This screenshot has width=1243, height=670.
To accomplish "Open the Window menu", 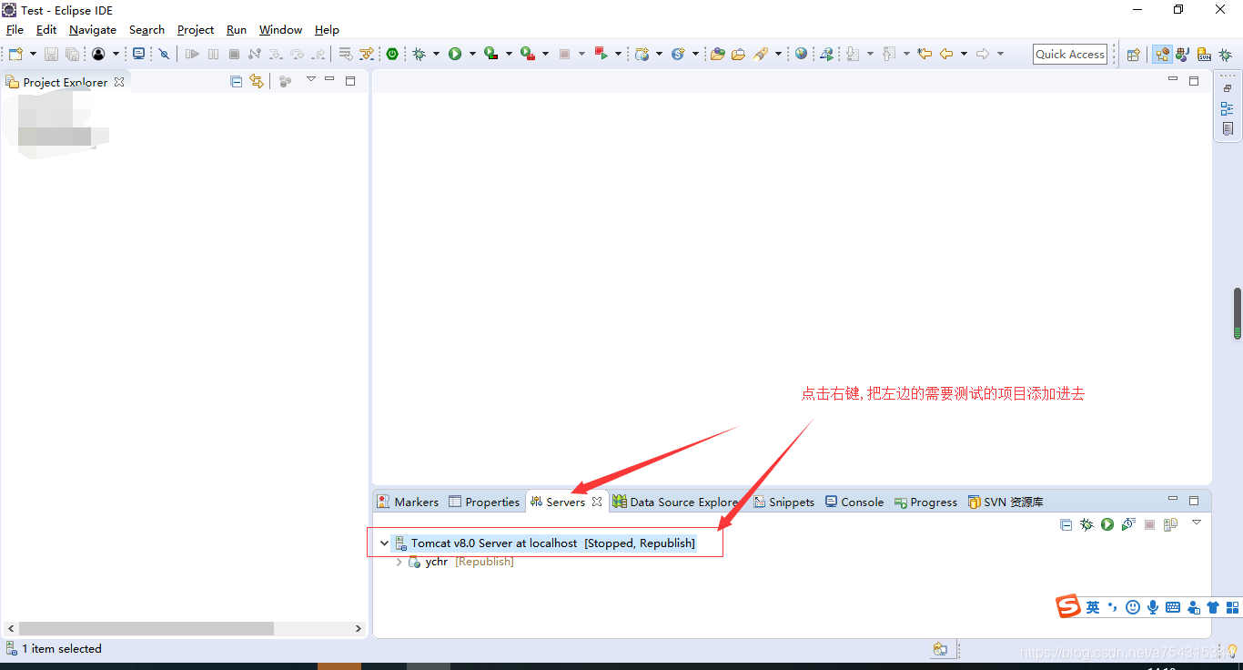I will [280, 29].
